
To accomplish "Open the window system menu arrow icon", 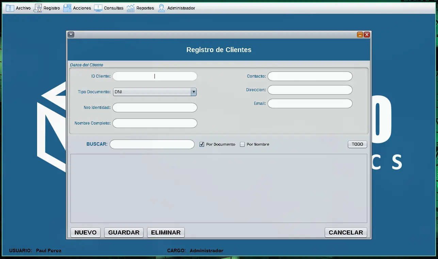I will 71,34.
